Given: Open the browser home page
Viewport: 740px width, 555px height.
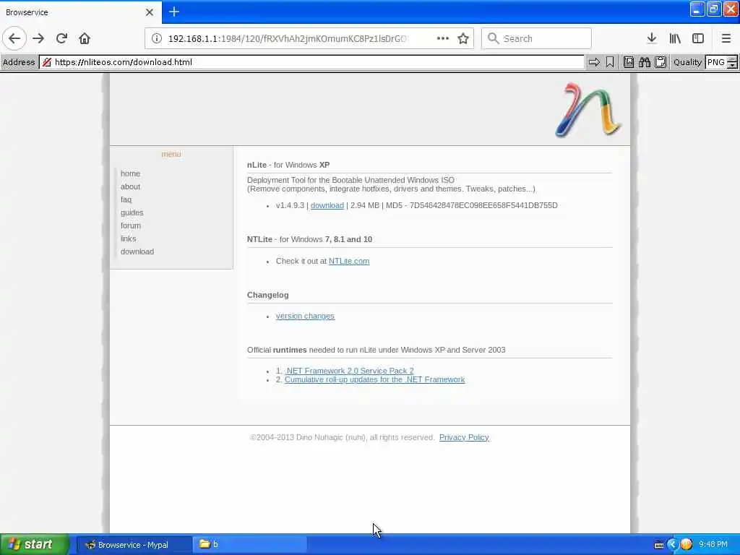Looking at the screenshot, I should (85, 38).
